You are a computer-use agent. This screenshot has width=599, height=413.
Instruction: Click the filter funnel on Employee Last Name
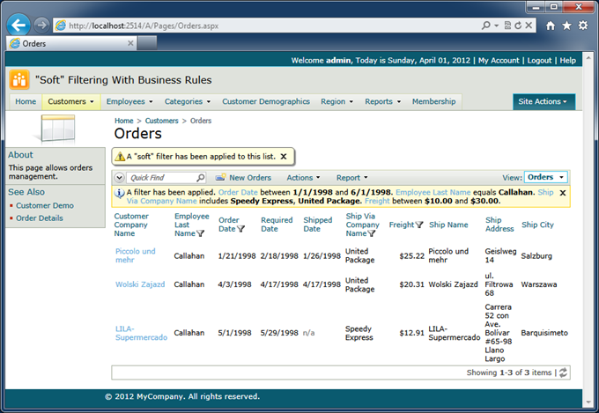click(x=200, y=233)
